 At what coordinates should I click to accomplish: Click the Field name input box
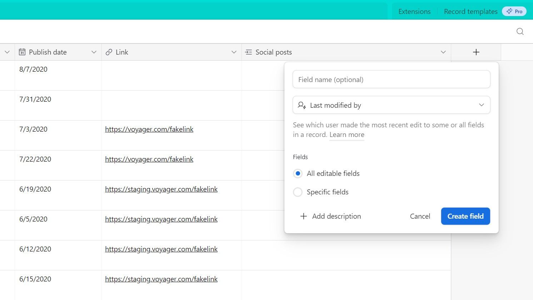(x=391, y=79)
